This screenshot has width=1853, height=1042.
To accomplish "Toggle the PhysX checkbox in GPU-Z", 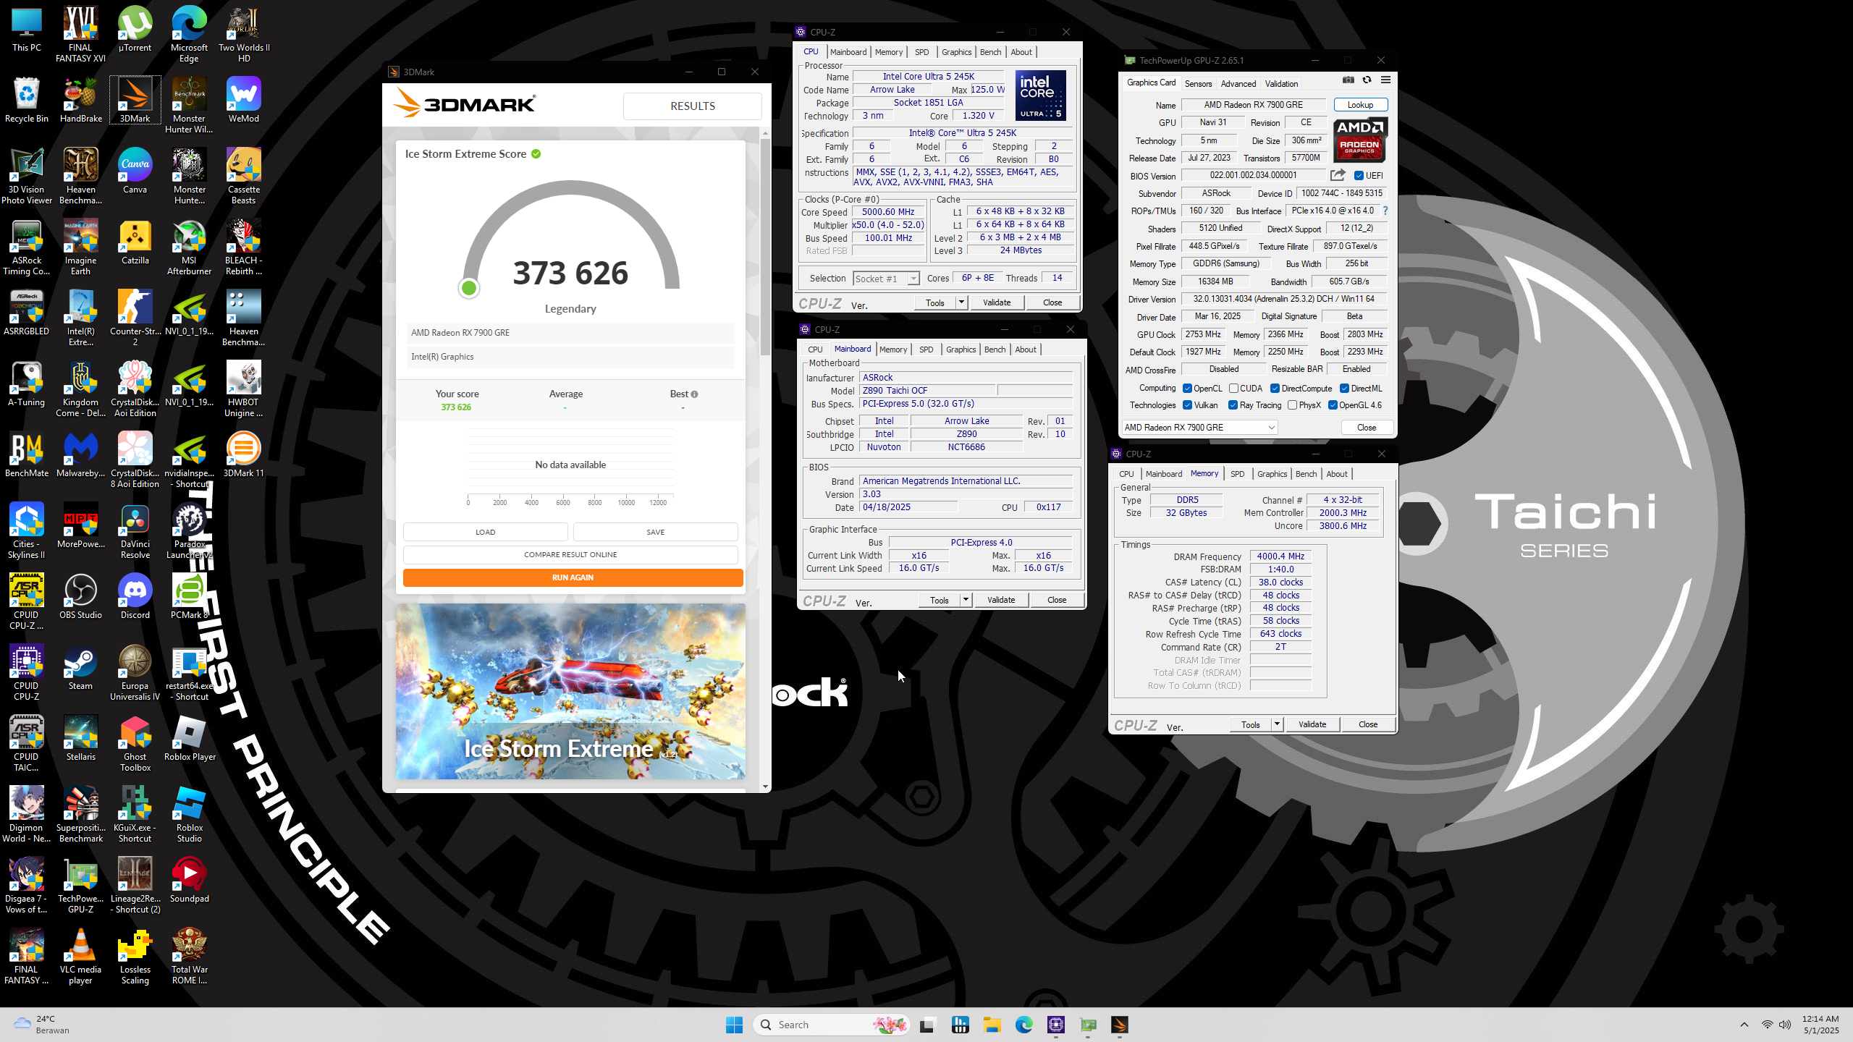I will 1292,405.
